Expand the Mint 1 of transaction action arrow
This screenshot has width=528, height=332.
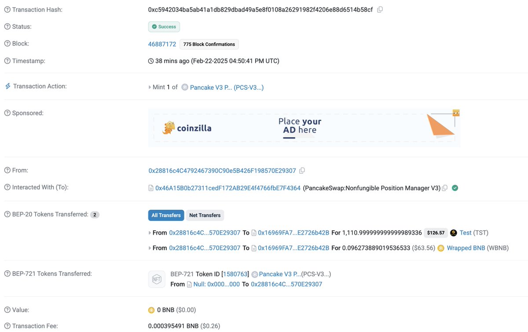[150, 88]
